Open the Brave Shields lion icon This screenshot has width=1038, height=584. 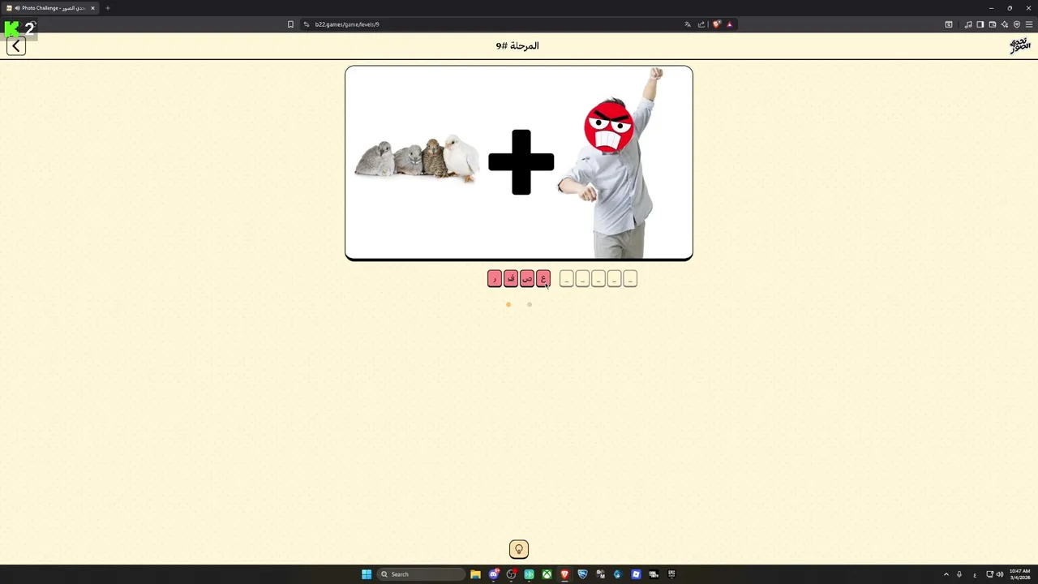pos(716,24)
